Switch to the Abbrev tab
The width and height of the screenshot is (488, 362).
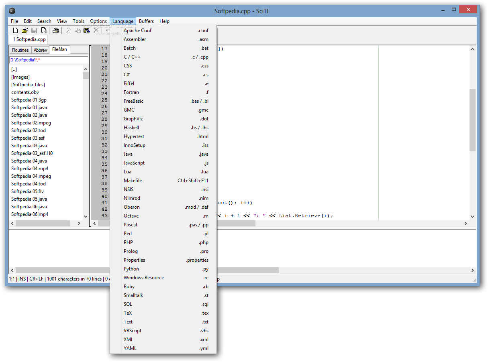pos(41,50)
